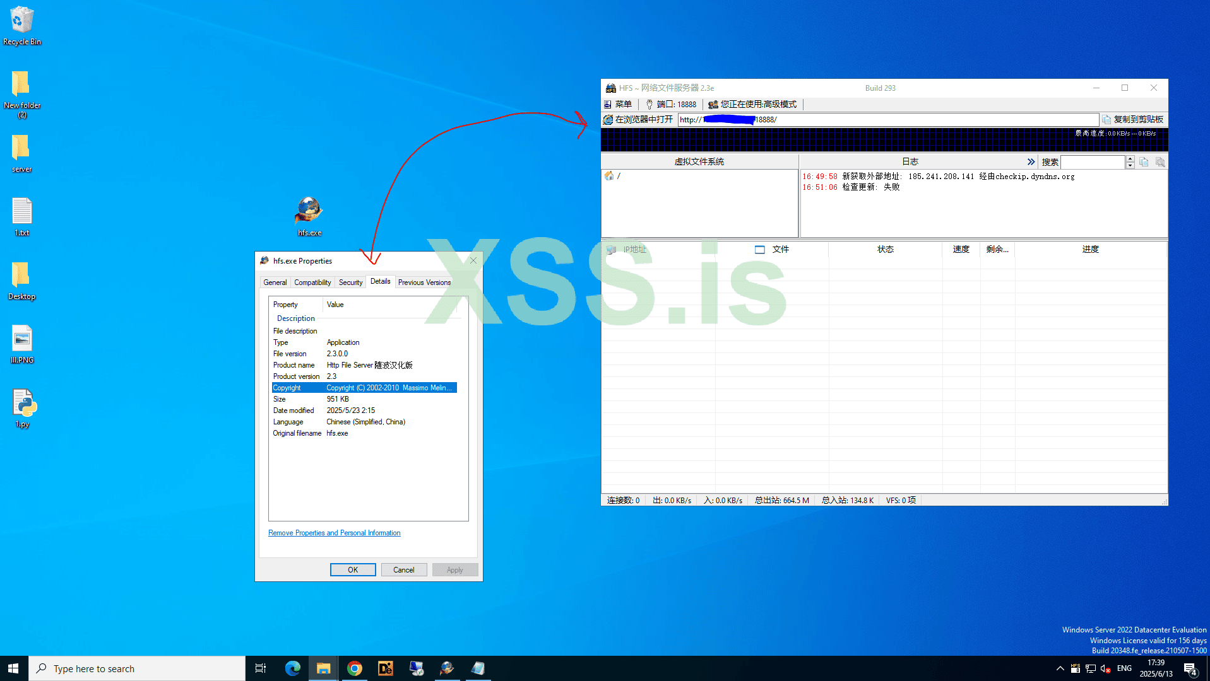
Task: Select the Copyright property row
Action: point(364,388)
